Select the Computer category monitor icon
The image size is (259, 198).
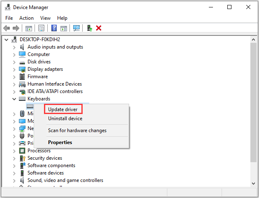tap(22, 54)
